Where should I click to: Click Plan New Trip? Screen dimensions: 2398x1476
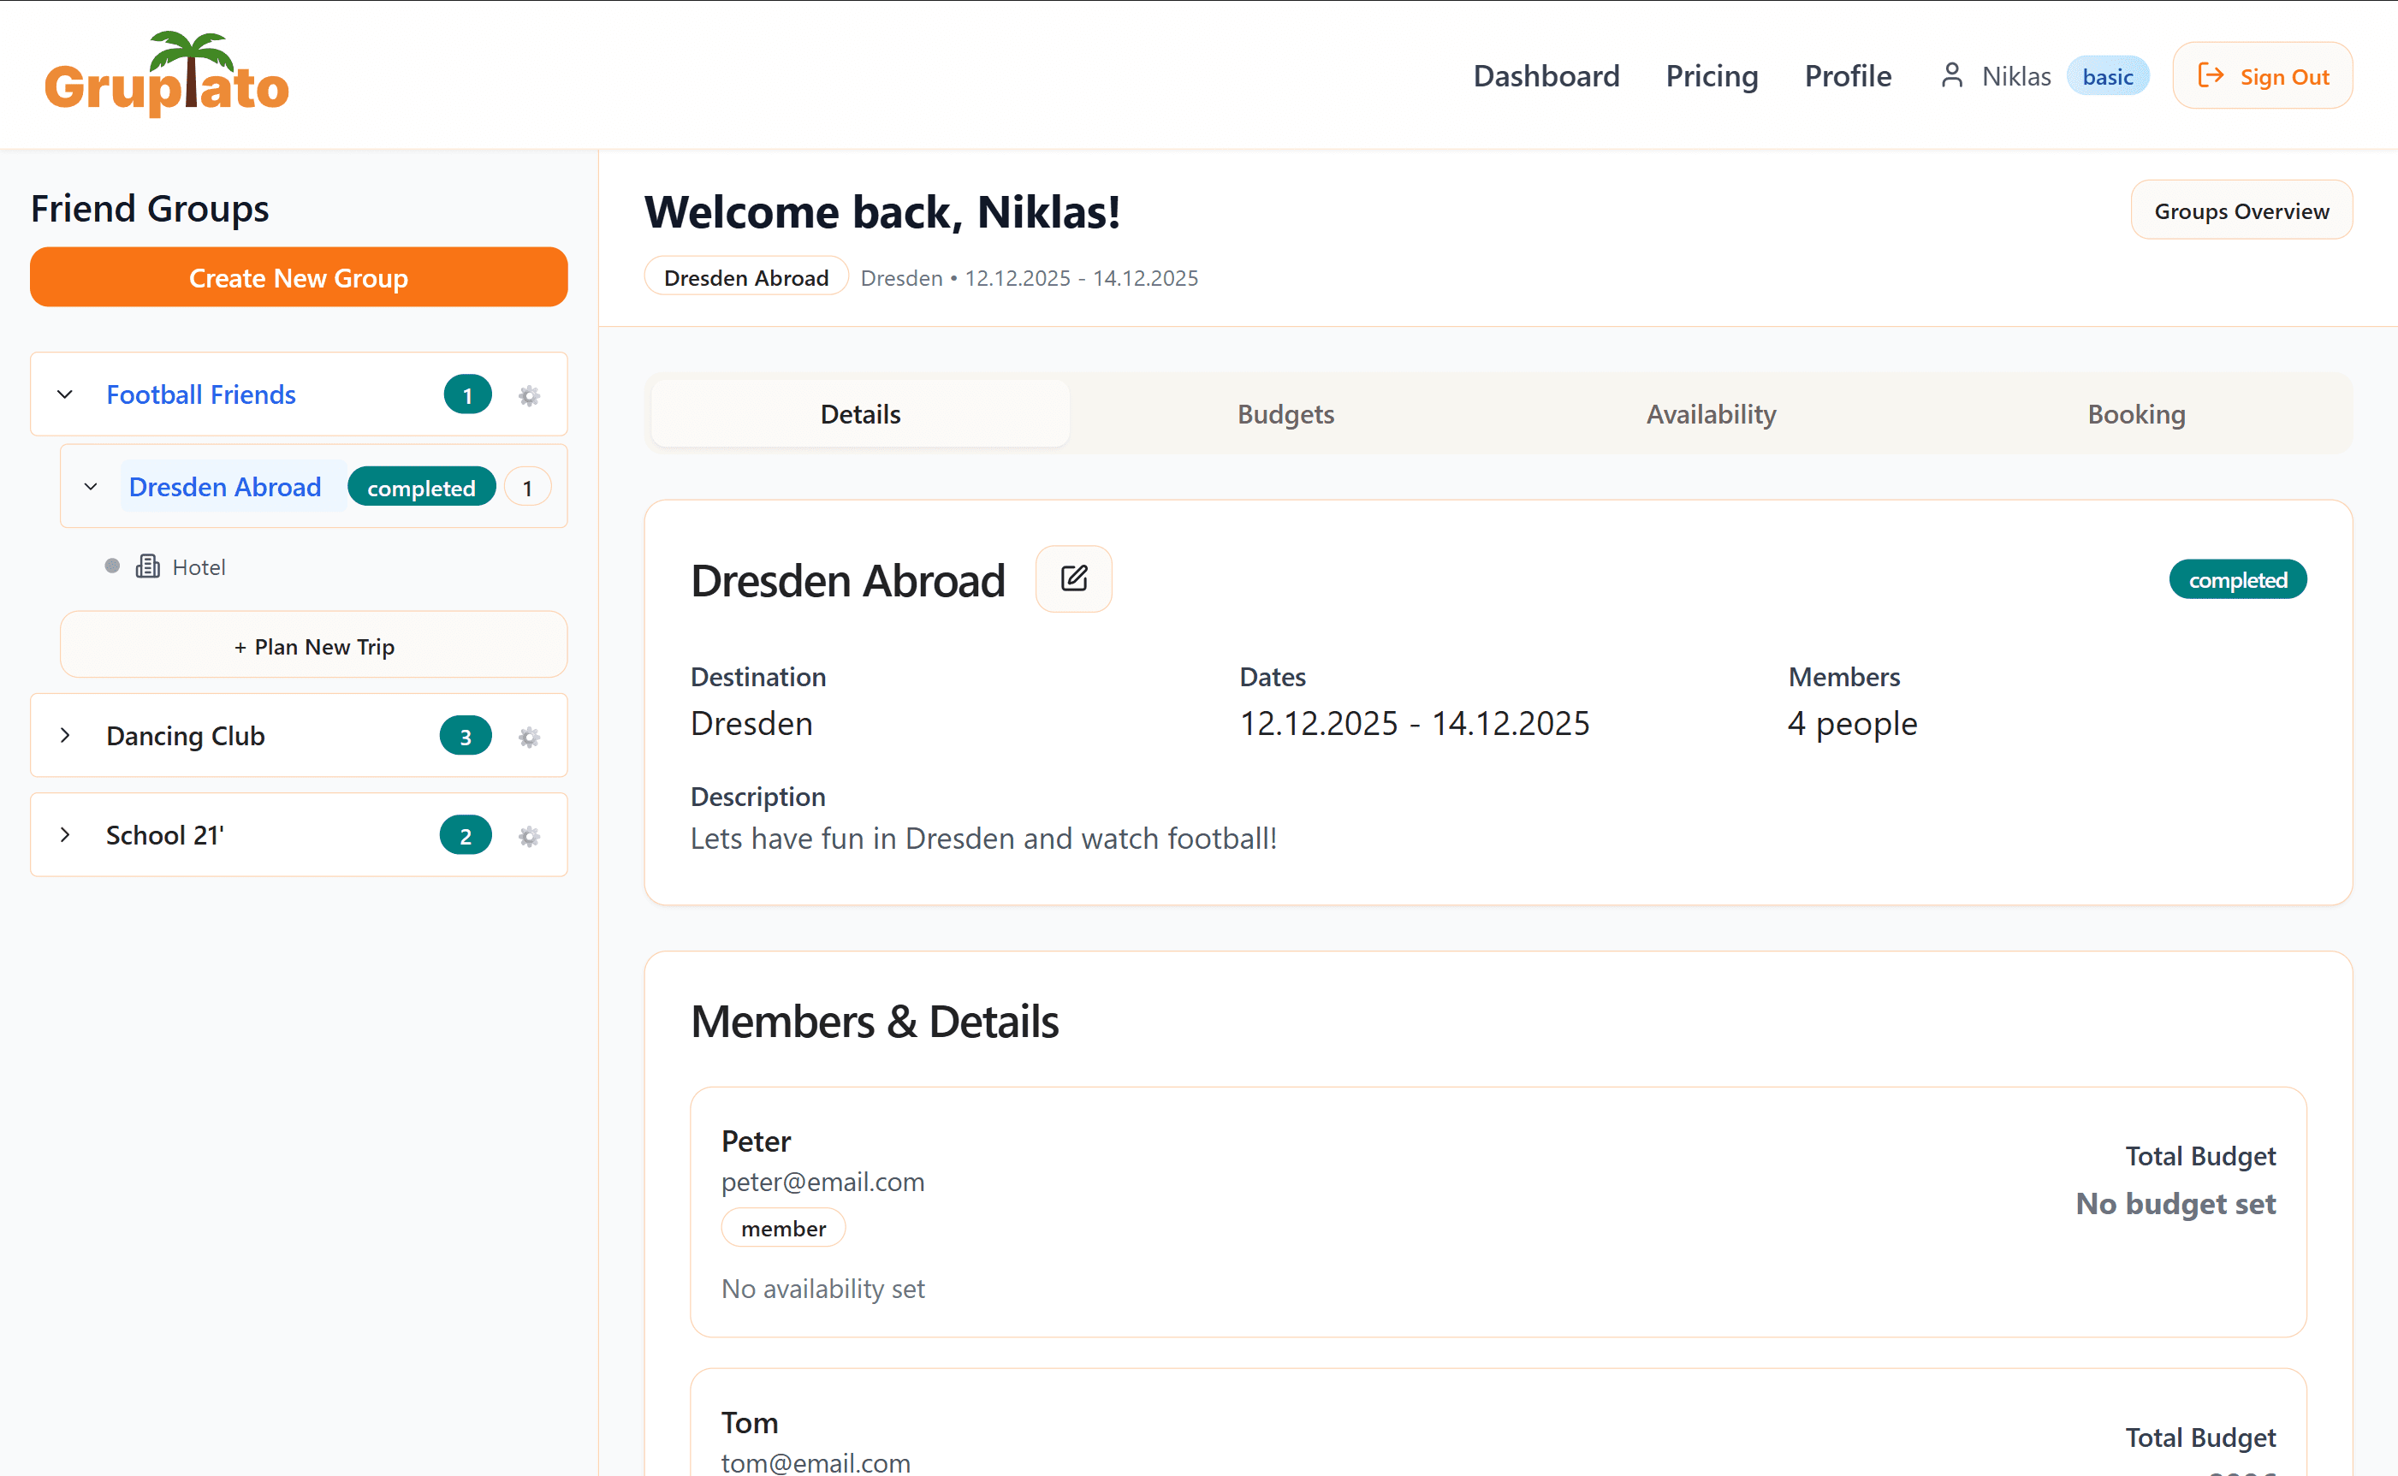pyautogui.click(x=313, y=645)
